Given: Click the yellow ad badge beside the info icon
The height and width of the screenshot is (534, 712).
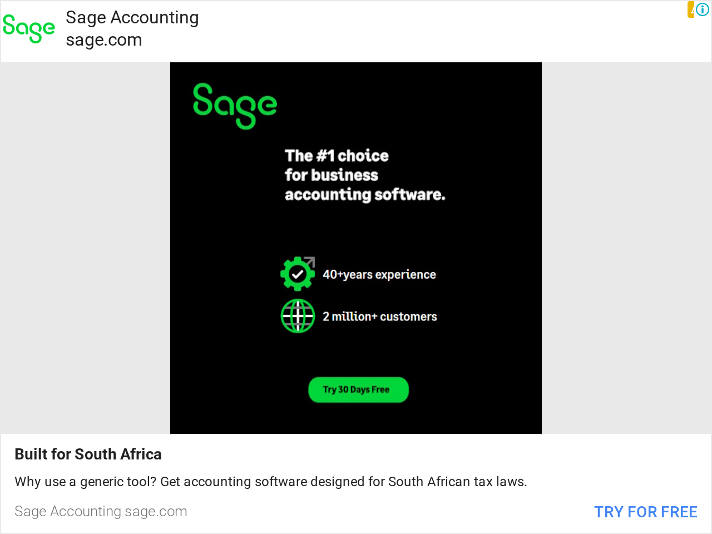Looking at the screenshot, I should click(691, 9).
